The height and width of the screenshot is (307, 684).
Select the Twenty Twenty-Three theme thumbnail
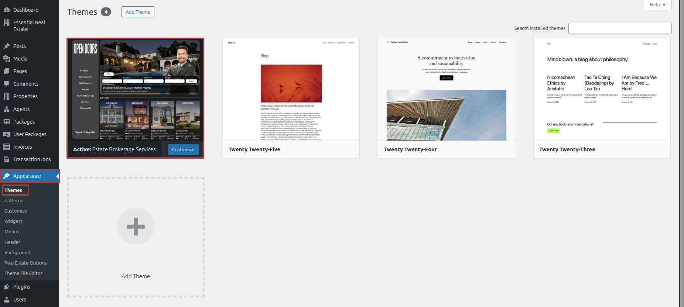[602, 90]
